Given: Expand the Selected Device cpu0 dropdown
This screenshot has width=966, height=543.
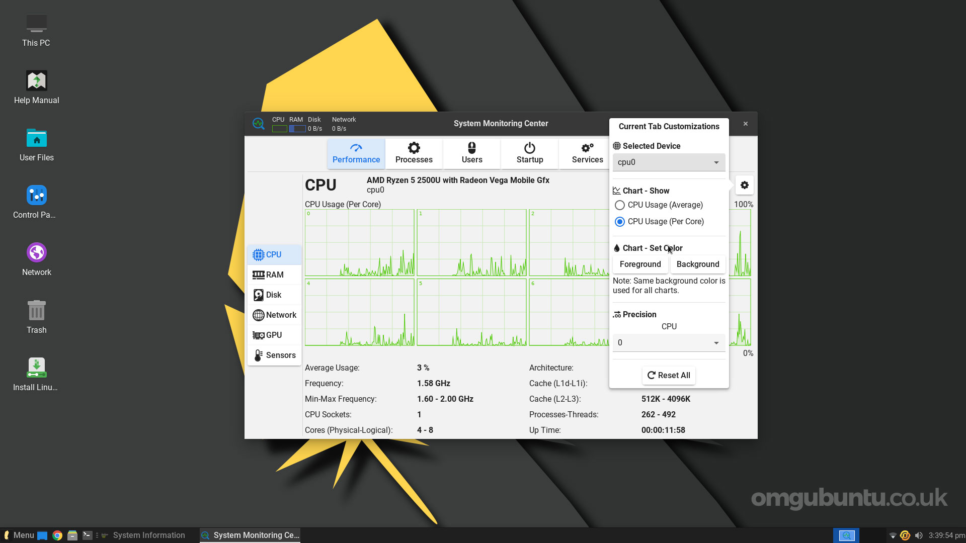Looking at the screenshot, I should (x=669, y=162).
